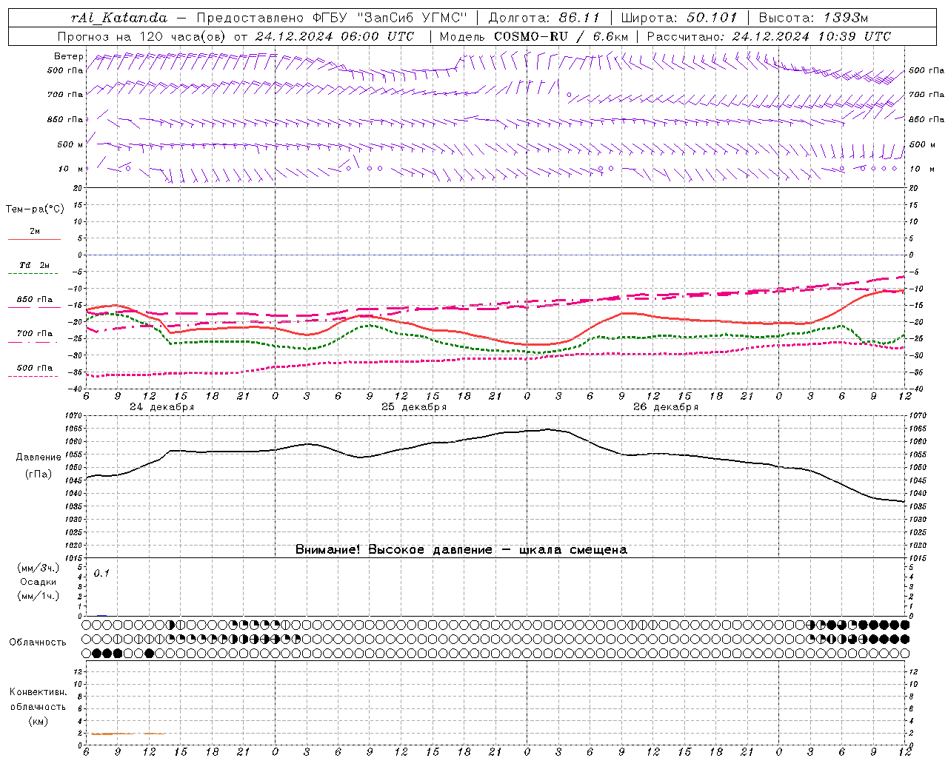Click the Тем-ра(°C) axis title
948x758 pixels.
point(35,209)
